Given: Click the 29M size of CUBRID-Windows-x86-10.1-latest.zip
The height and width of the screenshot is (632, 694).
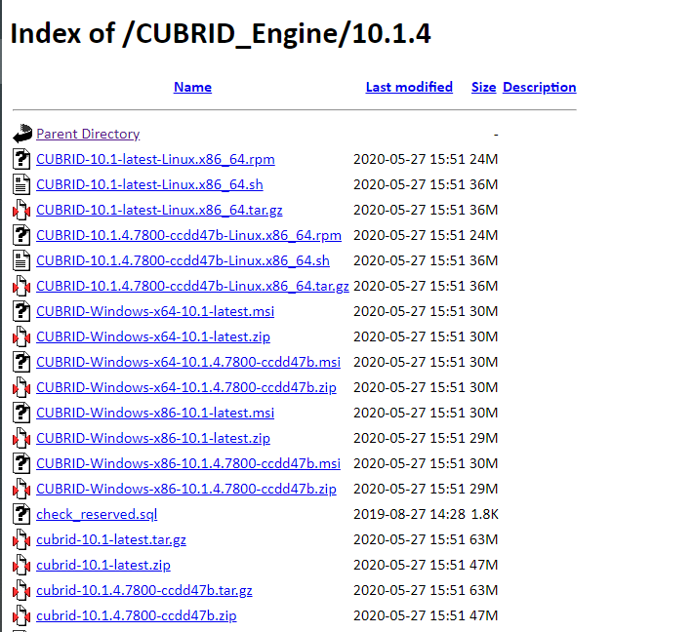Looking at the screenshot, I should point(484,438).
